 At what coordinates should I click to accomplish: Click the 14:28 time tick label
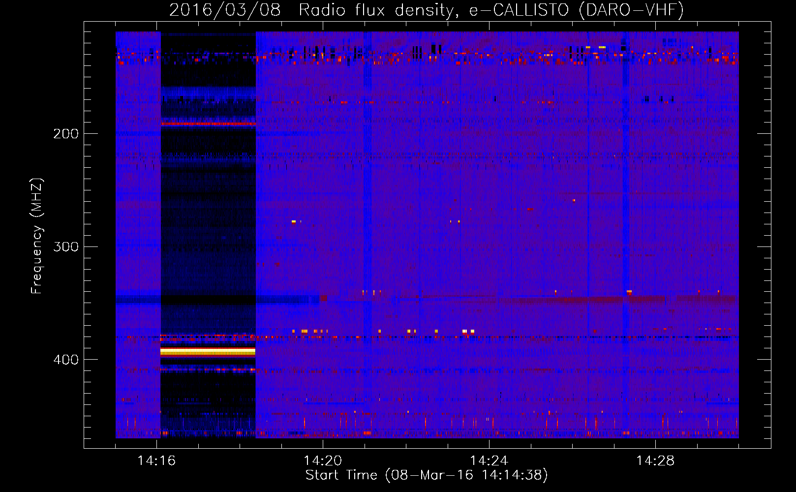(655, 461)
